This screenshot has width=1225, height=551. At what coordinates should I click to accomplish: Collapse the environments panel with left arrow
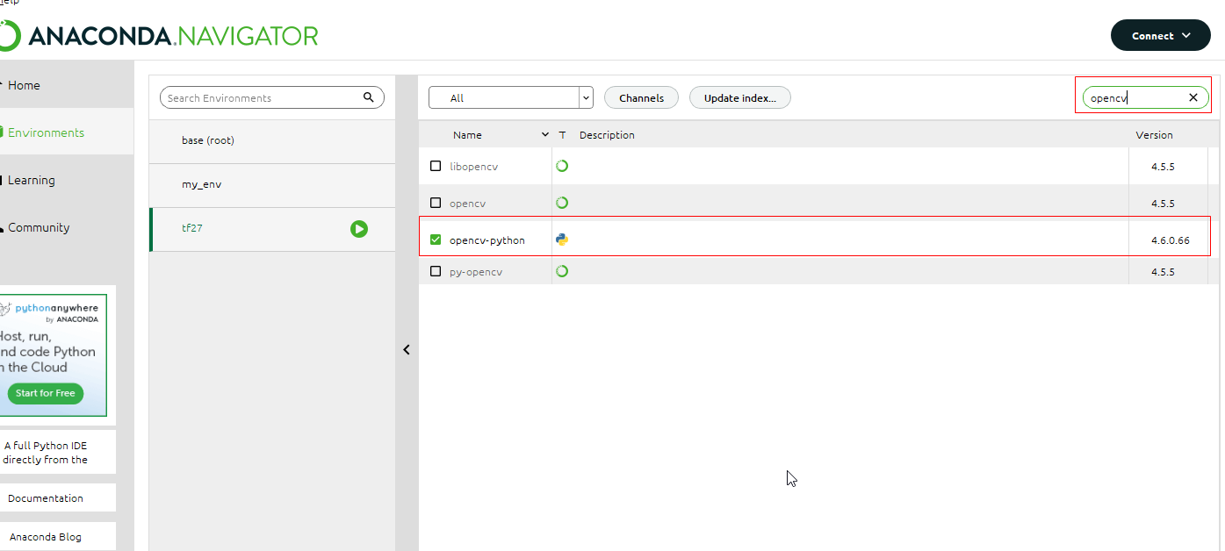[407, 349]
